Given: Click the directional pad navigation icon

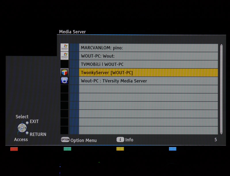Looking at the screenshot, I should [x=22, y=128].
